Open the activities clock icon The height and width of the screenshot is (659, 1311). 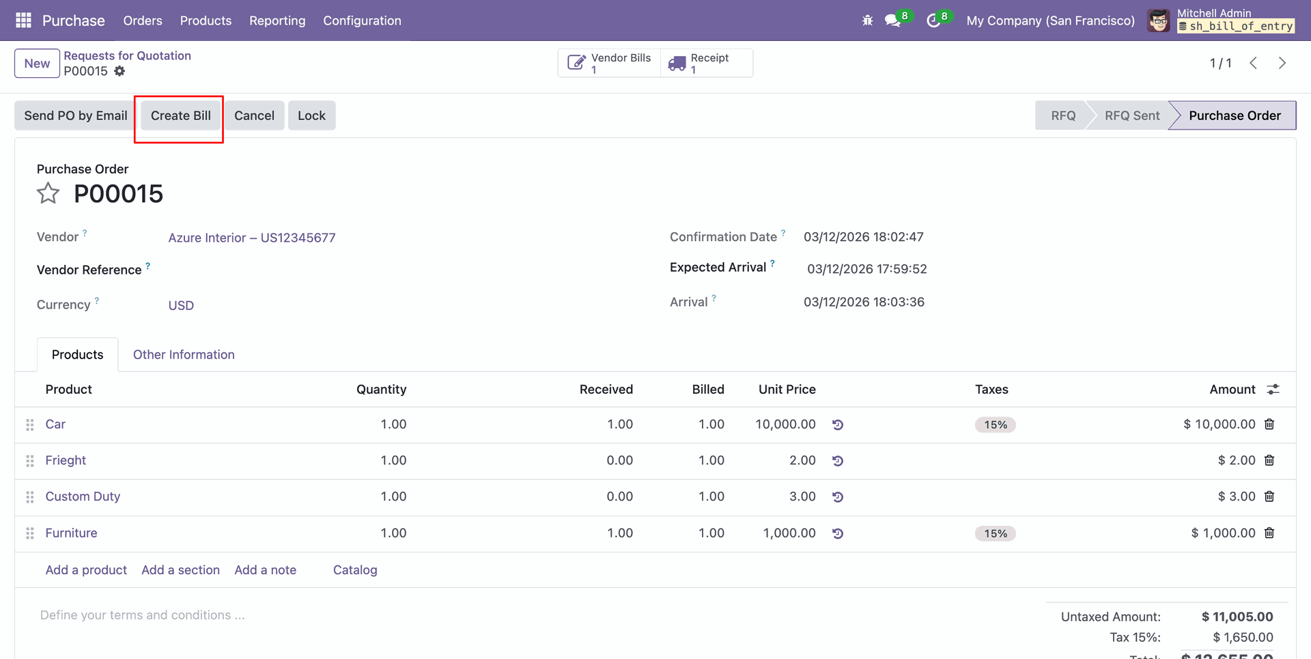click(x=933, y=20)
